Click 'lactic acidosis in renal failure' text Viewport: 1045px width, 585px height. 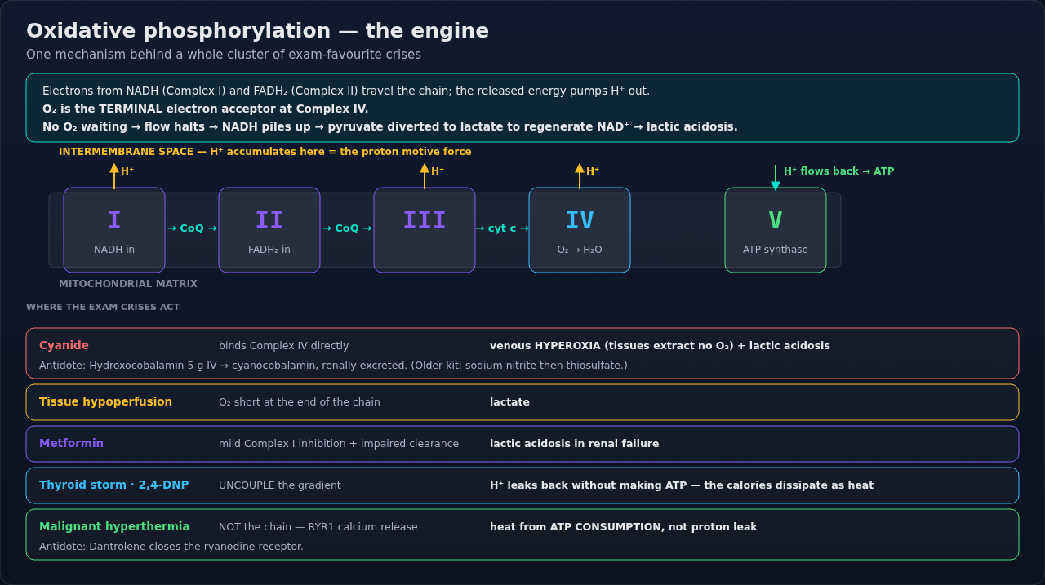pos(574,444)
